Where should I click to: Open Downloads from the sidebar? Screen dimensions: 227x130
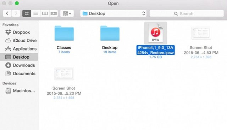click(19, 65)
